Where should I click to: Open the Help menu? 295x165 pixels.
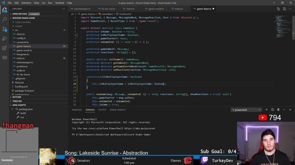(70, 3)
